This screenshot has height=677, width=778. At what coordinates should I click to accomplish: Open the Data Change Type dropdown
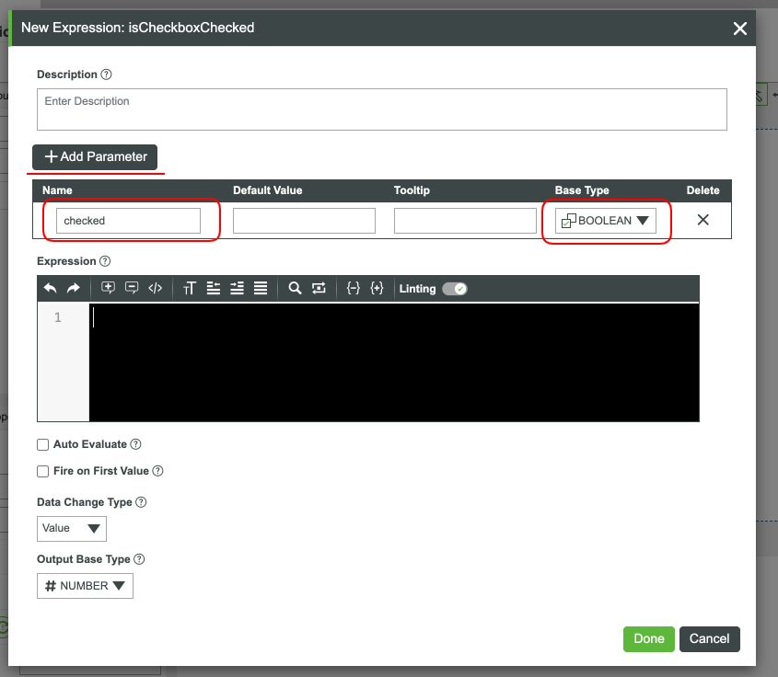[x=71, y=528]
